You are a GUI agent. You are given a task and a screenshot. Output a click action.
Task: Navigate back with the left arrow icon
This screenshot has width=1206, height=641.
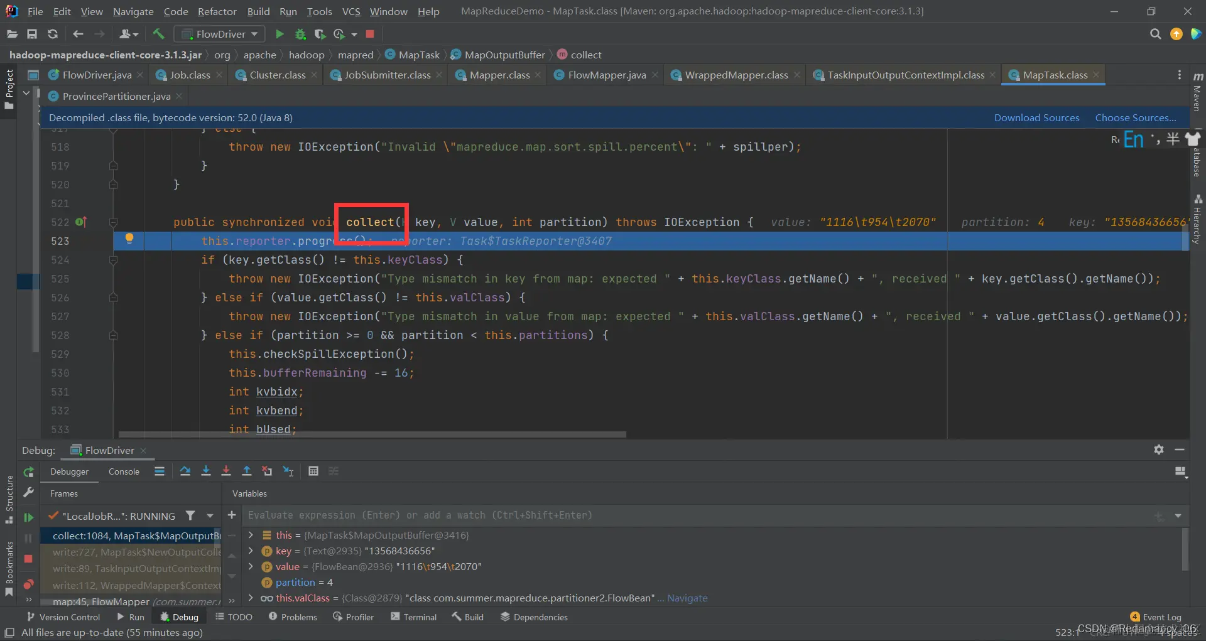(79, 34)
